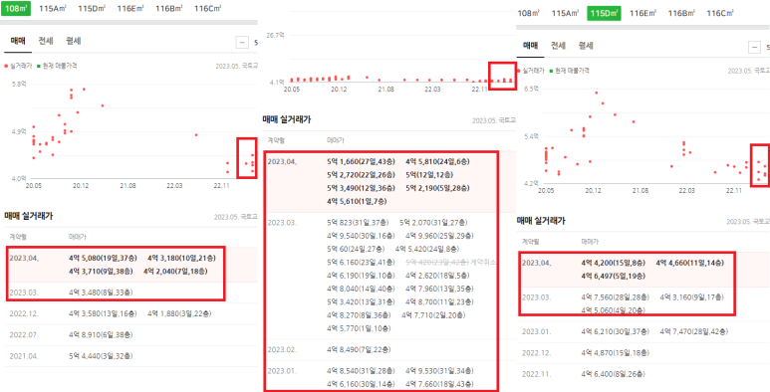Click the minus zoom button in the 108㎡-selected panel
Viewport: 770px width, 392px height.
coord(242,43)
